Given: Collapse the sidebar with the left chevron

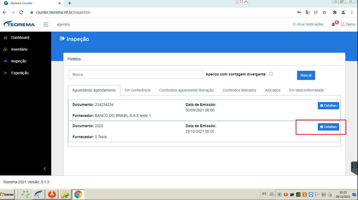Looking at the screenshot, I should click(45, 169).
